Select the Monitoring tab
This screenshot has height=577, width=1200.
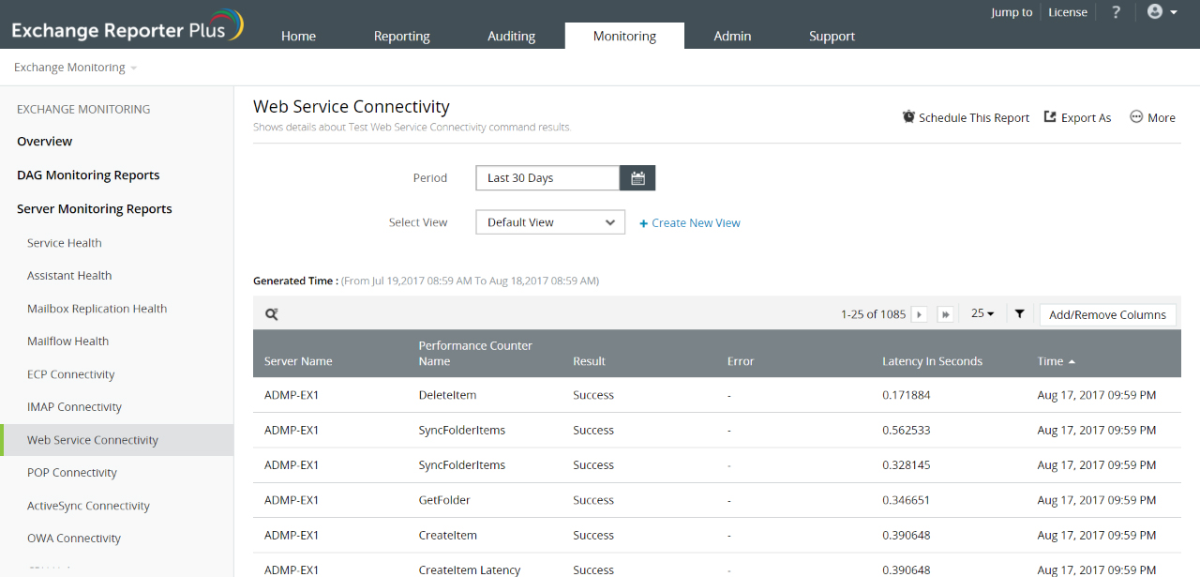click(x=624, y=36)
